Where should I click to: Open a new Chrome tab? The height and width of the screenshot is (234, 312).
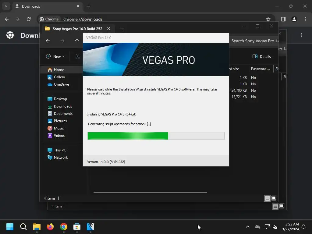pos(89,6)
